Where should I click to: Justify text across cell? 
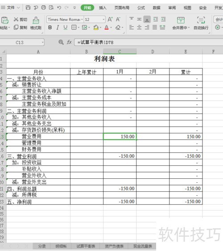tap(155, 27)
